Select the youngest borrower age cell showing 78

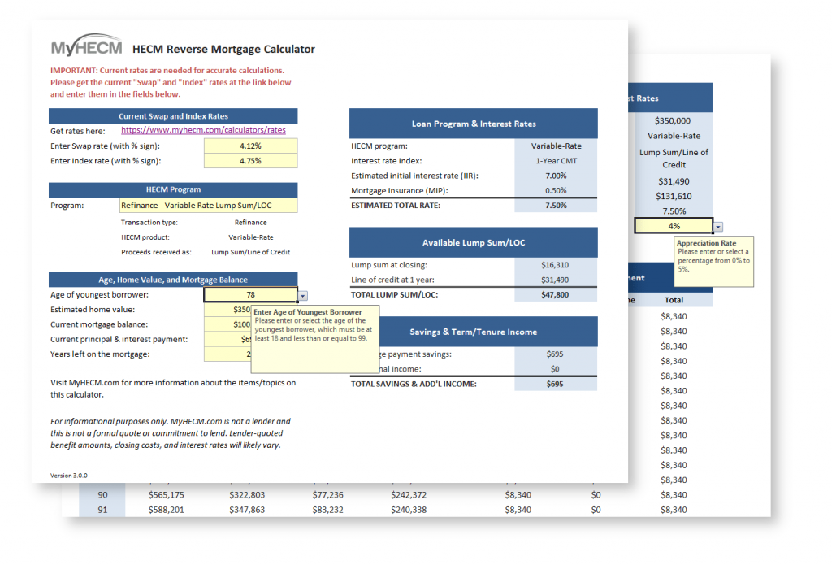click(250, 295)
